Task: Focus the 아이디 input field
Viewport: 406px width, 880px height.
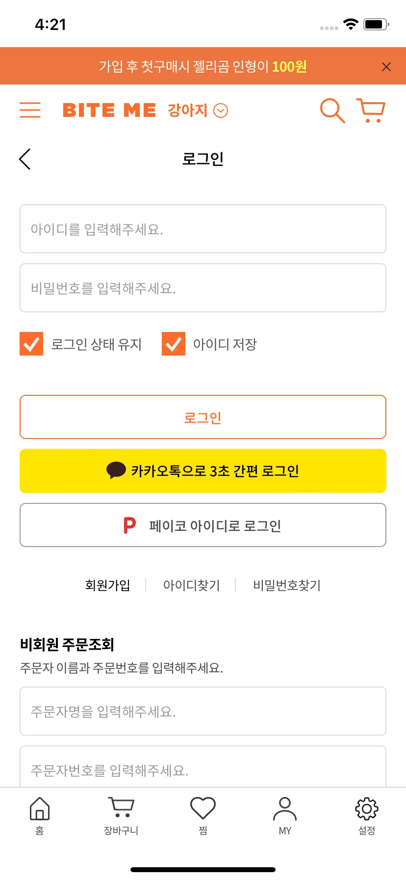Action: click(x=203, y=229)
